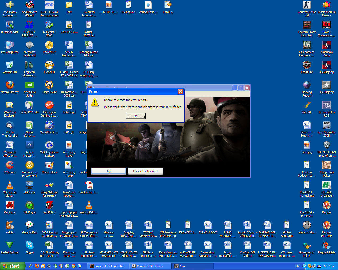Switch to Eastern Front Launcher taskbar button
This screenshot has width=338, height=270.
coord(108,266)
